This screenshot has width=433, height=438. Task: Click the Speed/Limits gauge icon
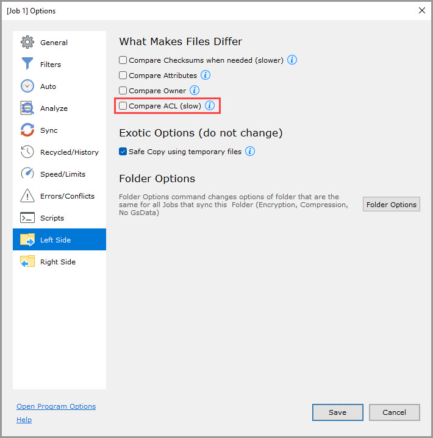(x=27, y=174)
